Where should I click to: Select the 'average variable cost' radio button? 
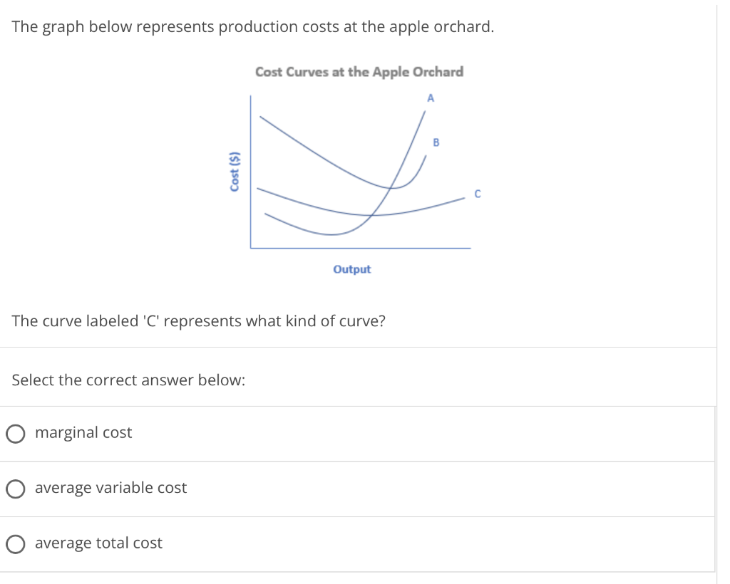point(15,489)
